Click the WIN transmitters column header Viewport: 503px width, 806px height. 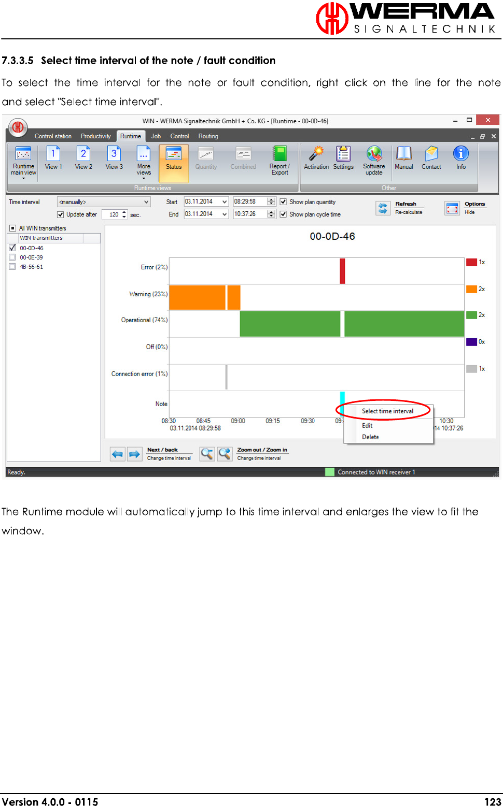click(50, 238)
